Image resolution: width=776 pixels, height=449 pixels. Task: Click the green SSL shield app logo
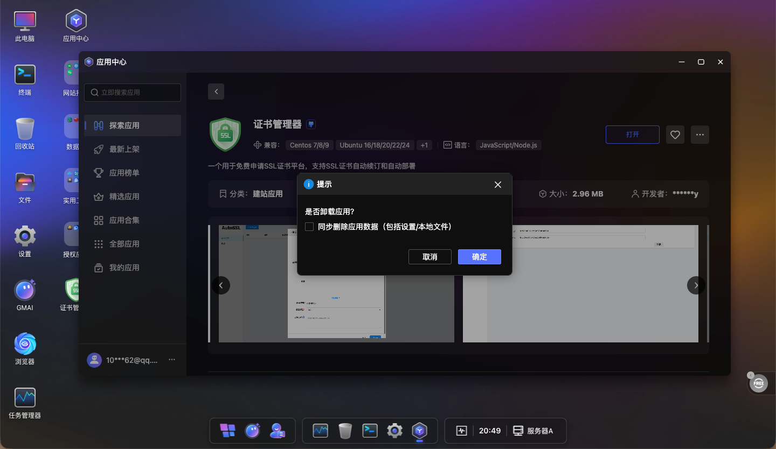pyautogui.click(x=225, y=135)
